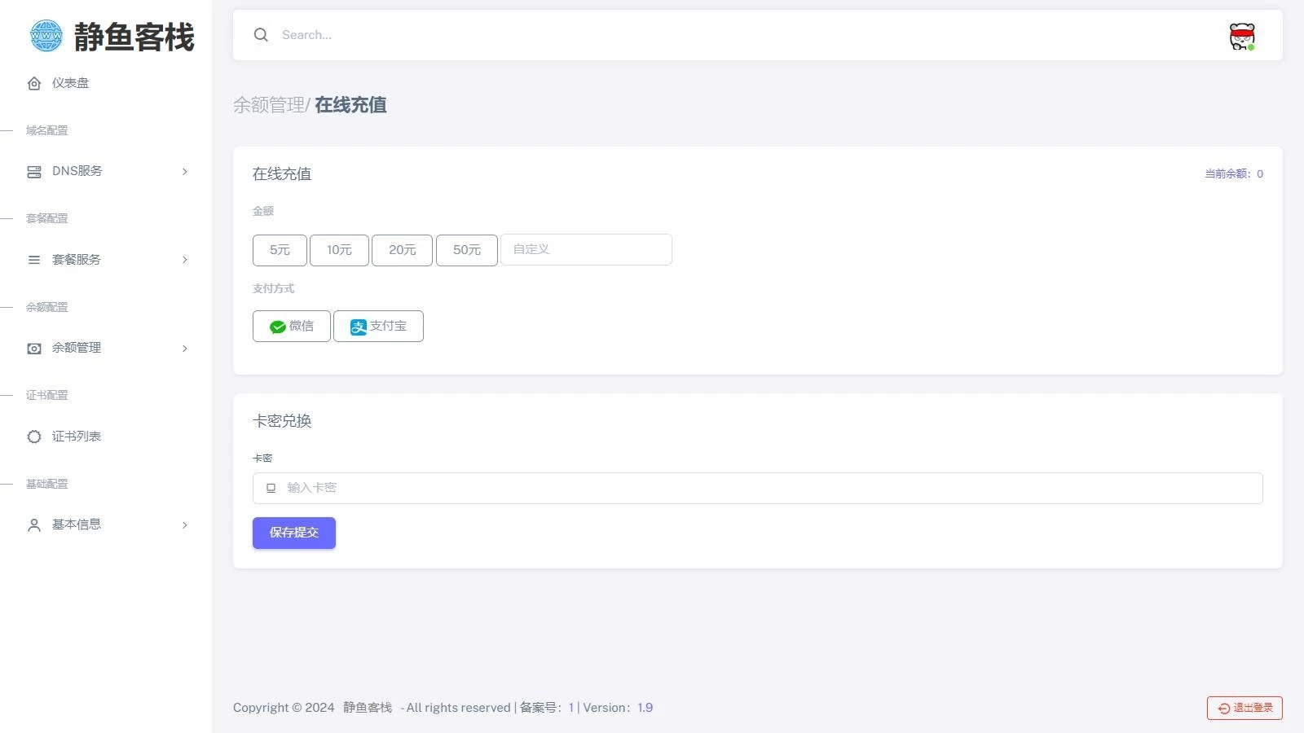Click the wallet icon beside 余额管理

[34, 349]
